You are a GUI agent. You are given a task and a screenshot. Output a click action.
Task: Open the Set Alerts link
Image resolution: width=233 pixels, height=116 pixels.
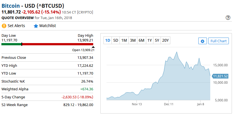click(16, 26)
